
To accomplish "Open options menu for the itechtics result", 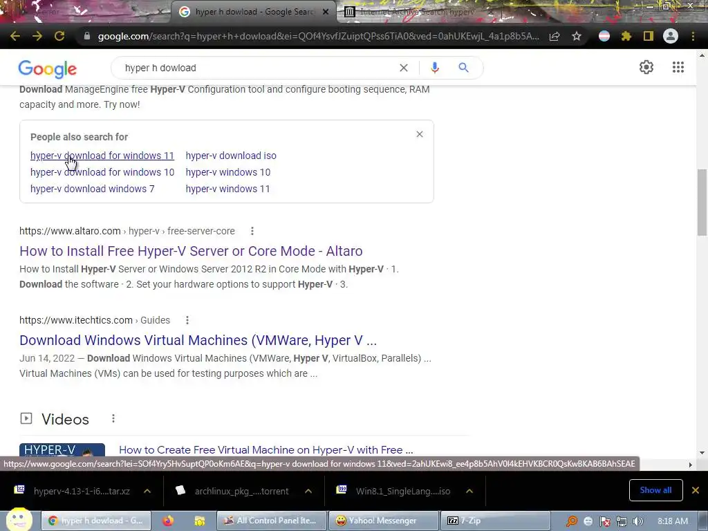I will coord(187,320).
